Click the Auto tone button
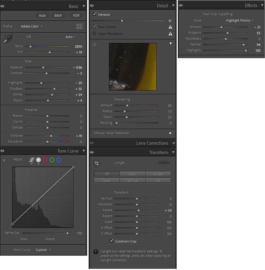Image resolution: width=265 pixels, height=270 pixels. [43, 15]
